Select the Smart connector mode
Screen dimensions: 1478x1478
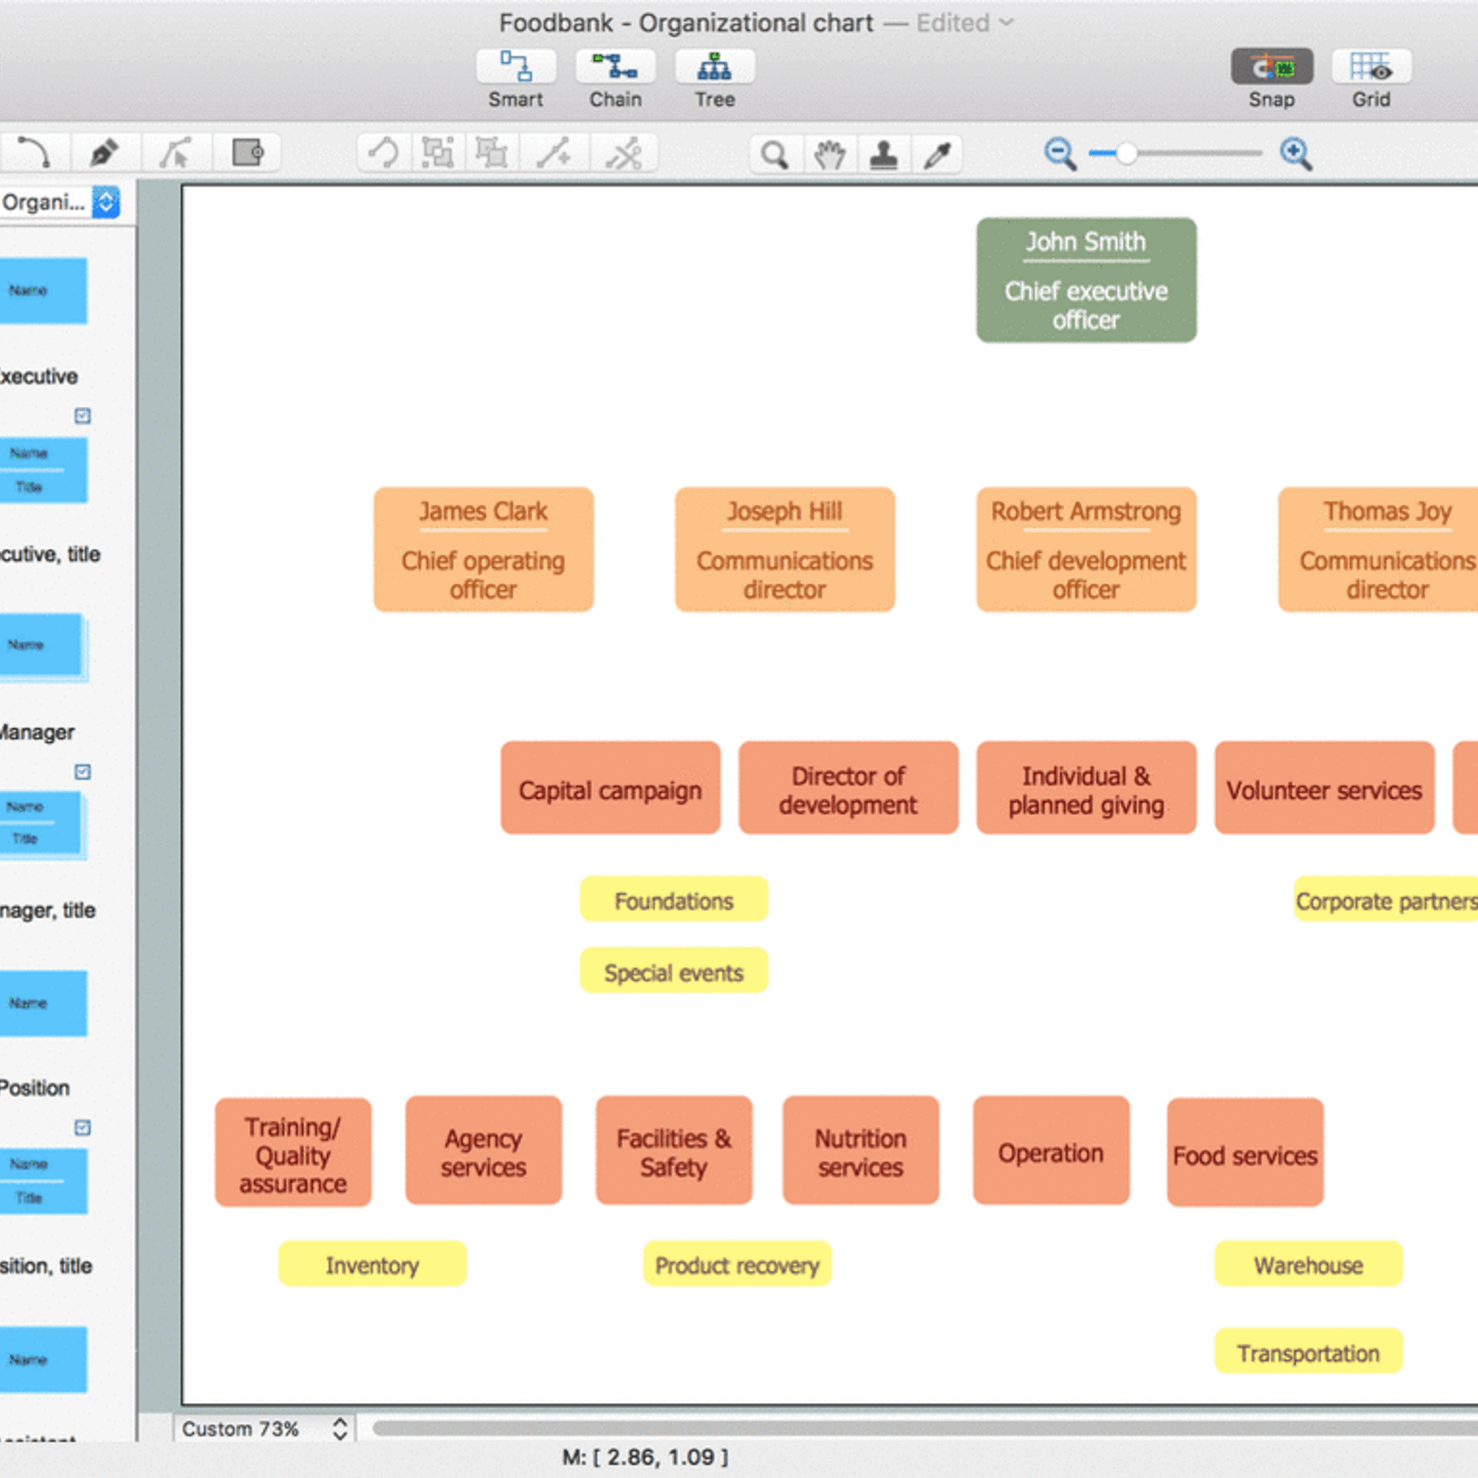pyautogui.click(x=515, y=67)
